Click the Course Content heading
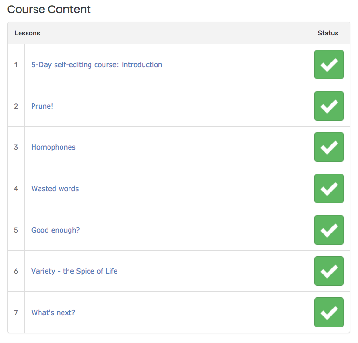Viewport: 358px width, 343px height. (x=49, y=10)
